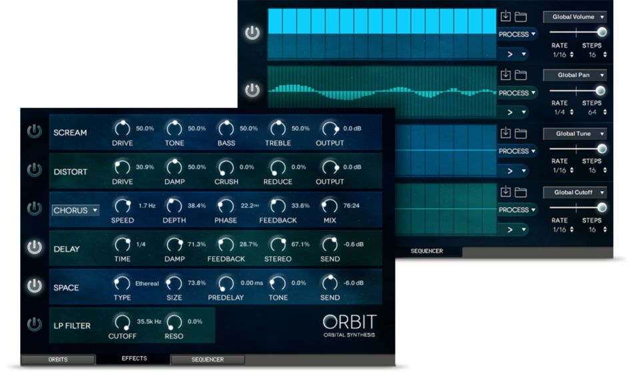
Task: Click the import icon beside Global Volume row
Action: 505,17
